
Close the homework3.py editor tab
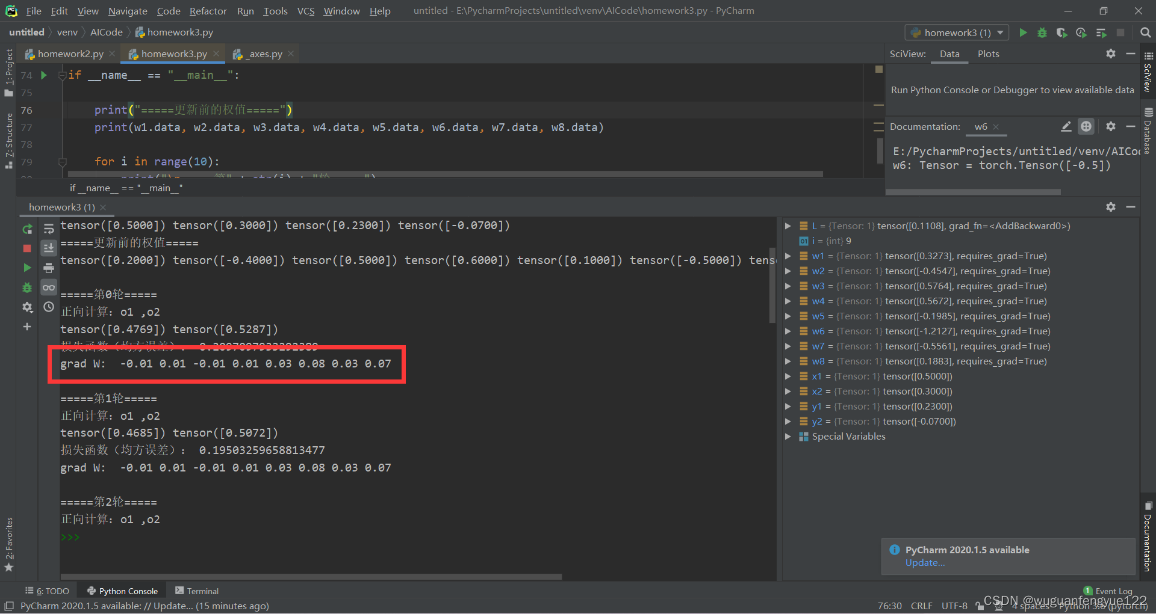coord(216,54)
